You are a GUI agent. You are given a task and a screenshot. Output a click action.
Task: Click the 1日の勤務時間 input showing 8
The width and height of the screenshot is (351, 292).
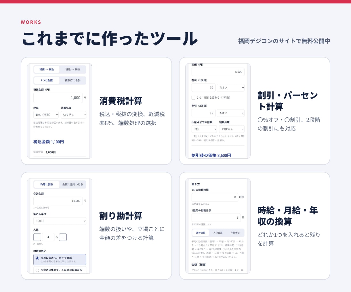[x=215, y=197]
